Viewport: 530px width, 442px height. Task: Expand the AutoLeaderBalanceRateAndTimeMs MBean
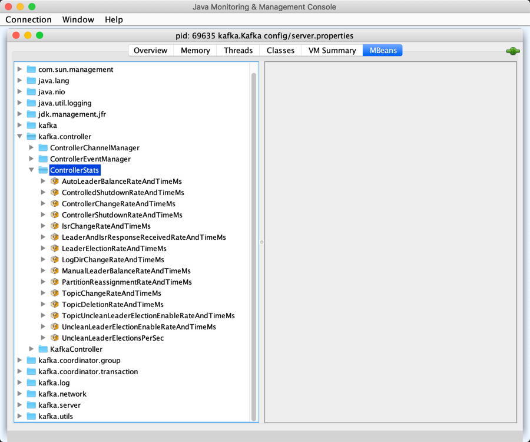tap(44, 182)
